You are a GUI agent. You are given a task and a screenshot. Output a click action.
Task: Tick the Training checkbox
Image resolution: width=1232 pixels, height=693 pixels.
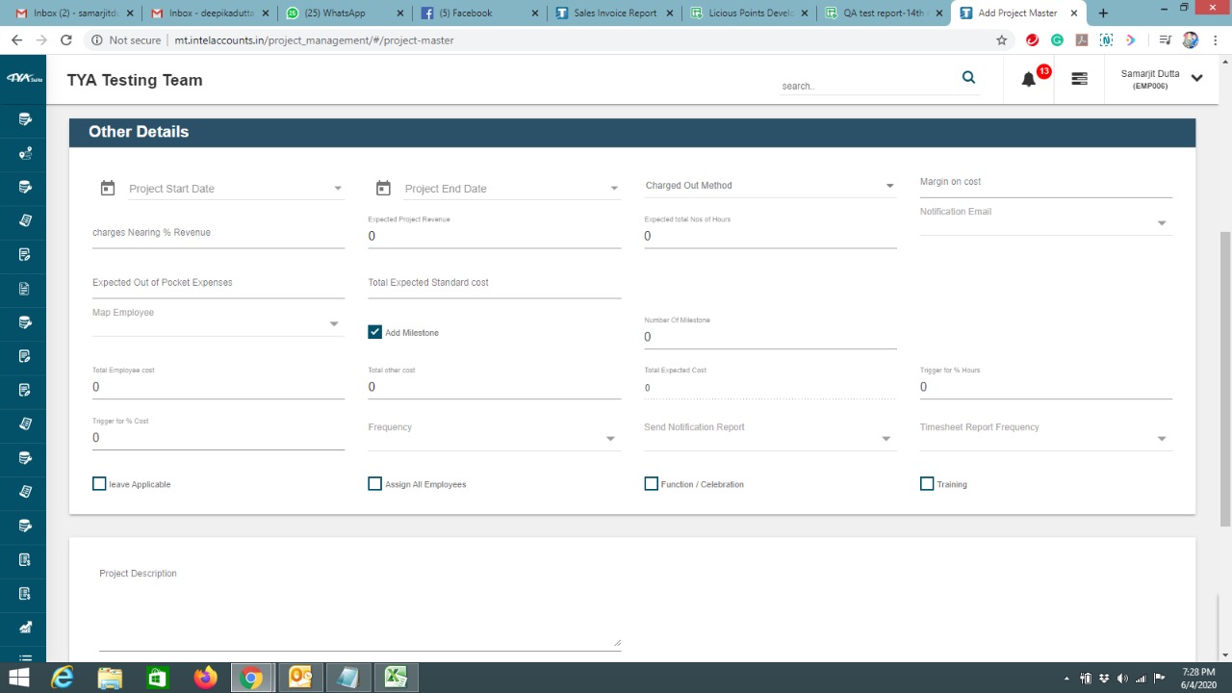click(x=927, y=483)
